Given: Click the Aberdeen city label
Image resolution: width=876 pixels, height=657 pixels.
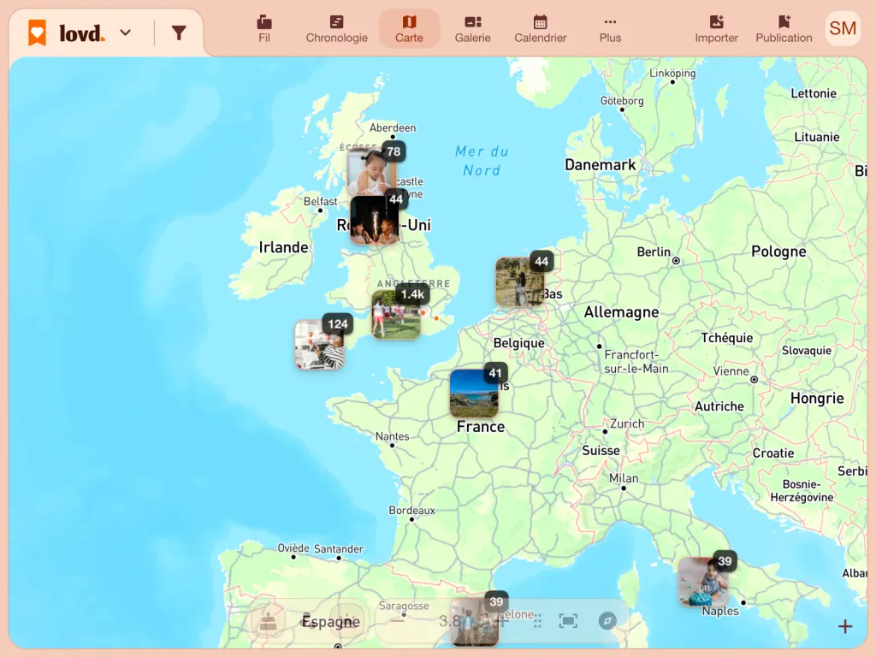Looking at the screenshot, I should 392,128.
